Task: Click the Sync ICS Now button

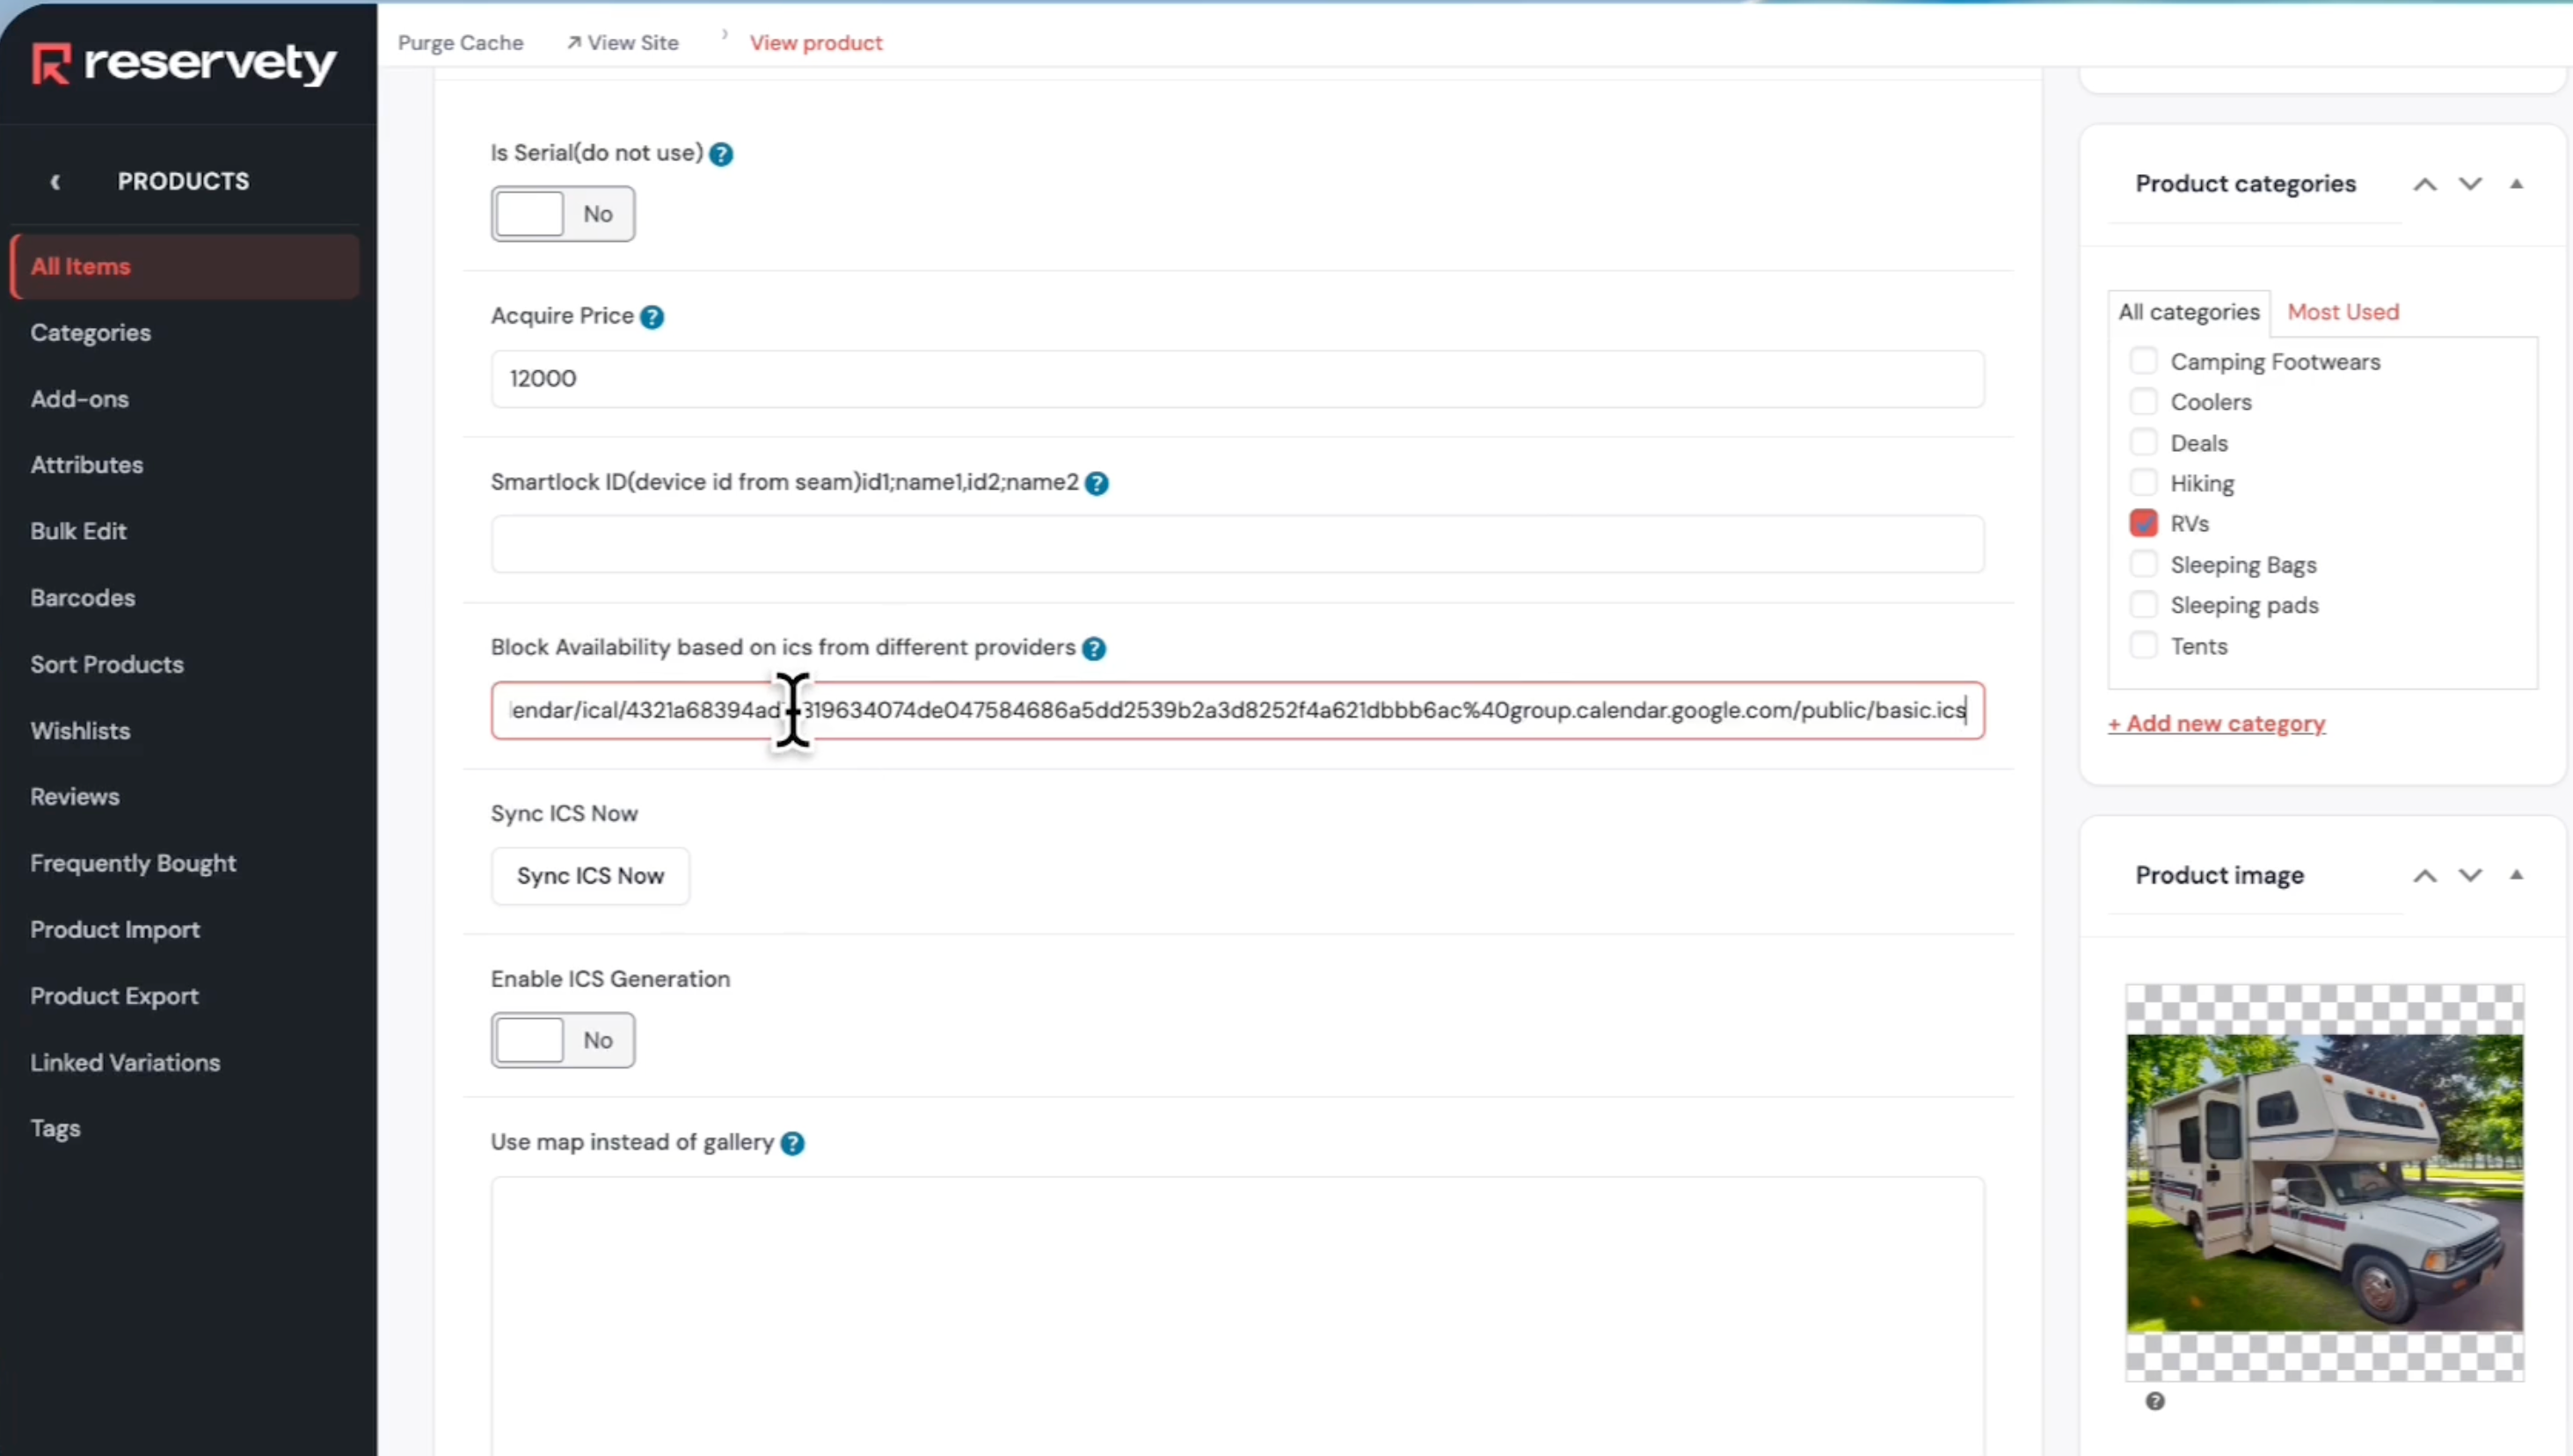Action: tap(590, 876)
